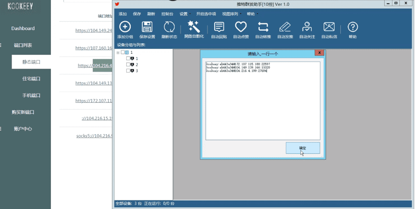Screen dimensions: 416x209
Task: Open the socks5://104.216 port link
Action: coord(94,136)
